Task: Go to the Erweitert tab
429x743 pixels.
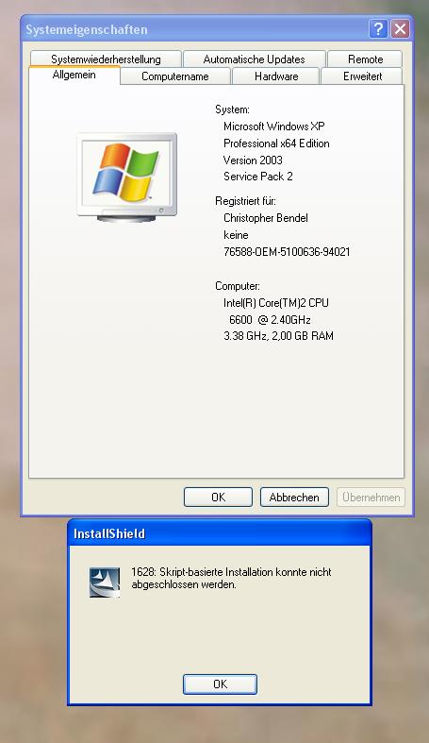Action: click(362, 76)
